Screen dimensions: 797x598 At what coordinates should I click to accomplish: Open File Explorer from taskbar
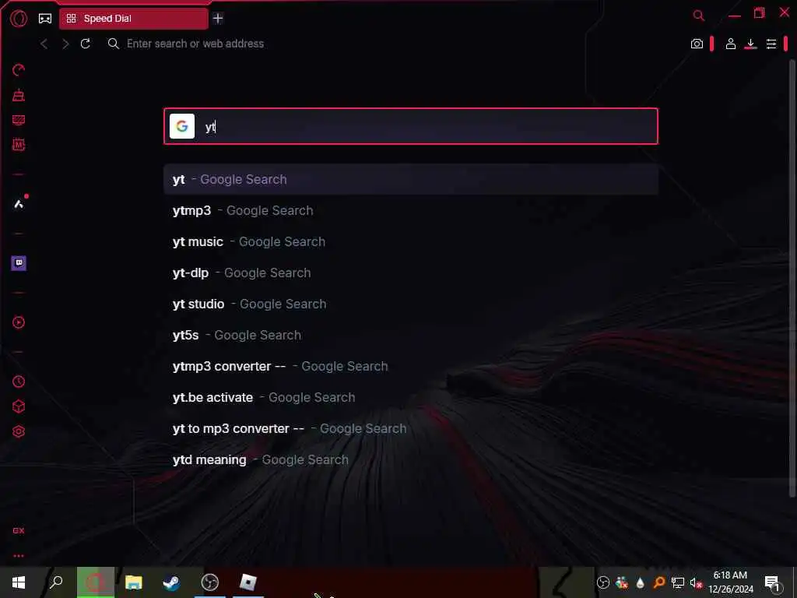(134, 582)
